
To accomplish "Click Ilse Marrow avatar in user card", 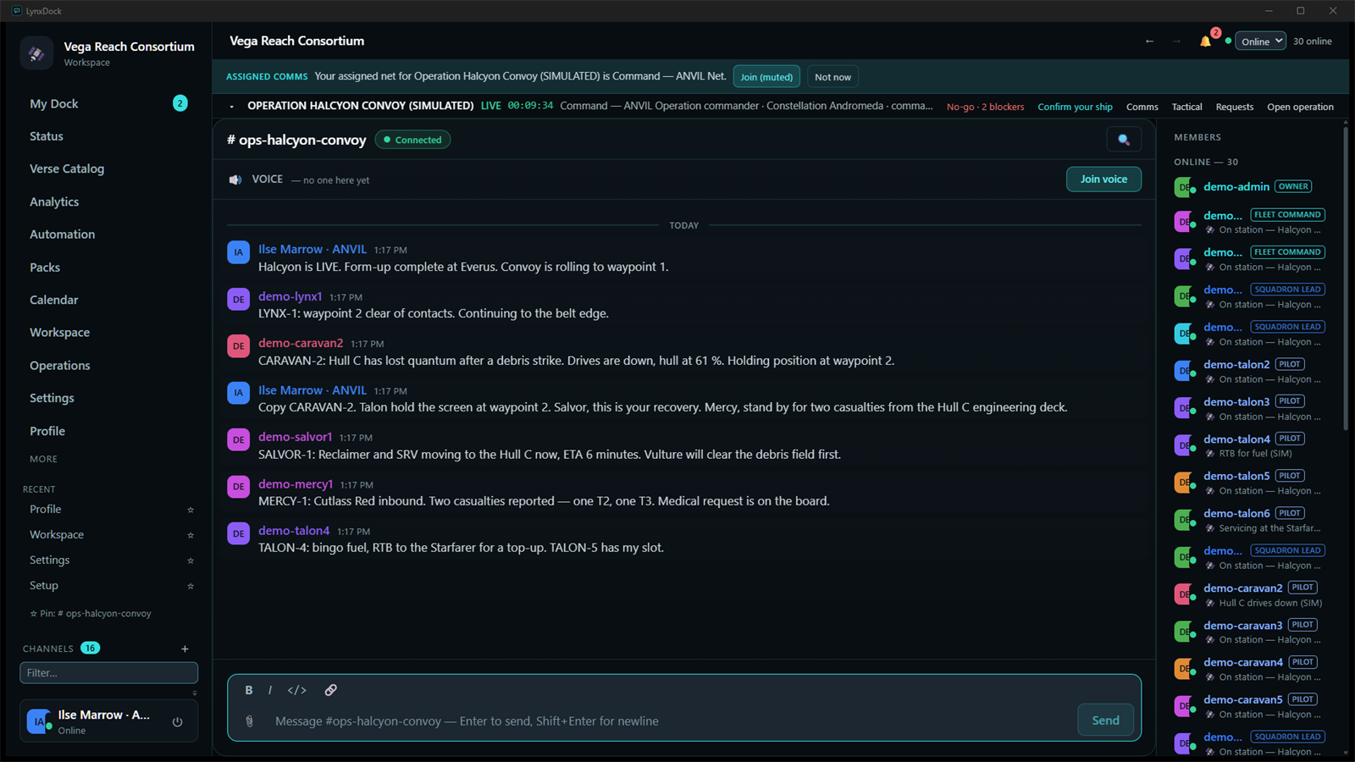I will (x=39, y=721).
